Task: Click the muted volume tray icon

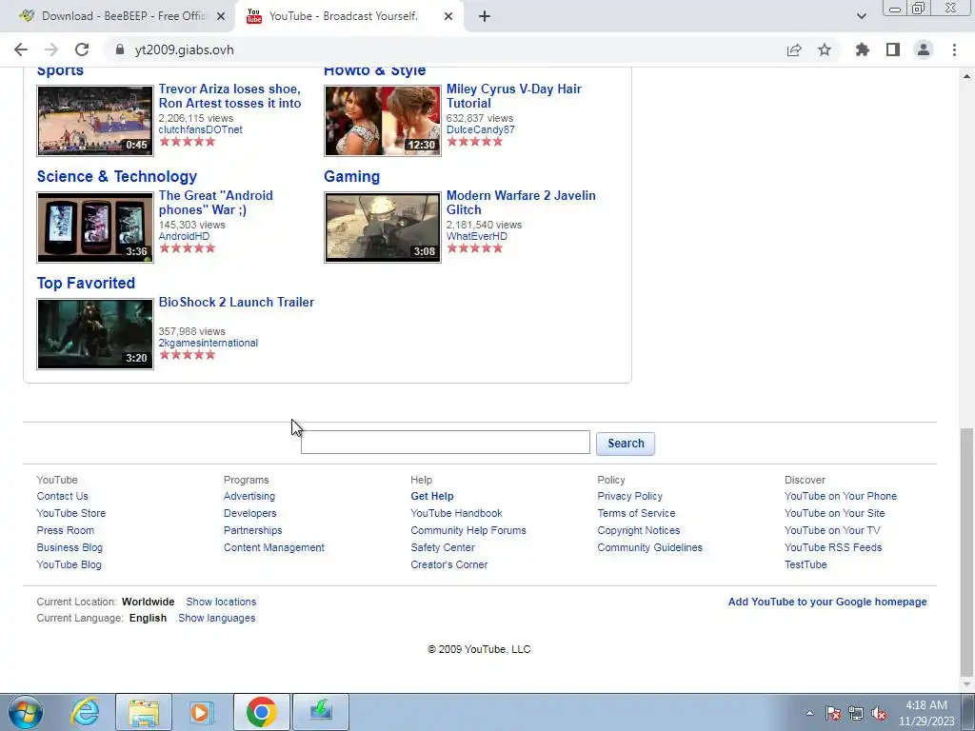Action: (879, 713)
